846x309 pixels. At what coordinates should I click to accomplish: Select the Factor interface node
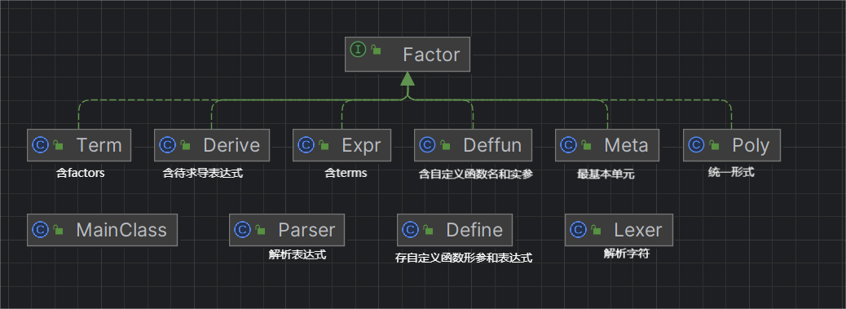click(408, 54)
